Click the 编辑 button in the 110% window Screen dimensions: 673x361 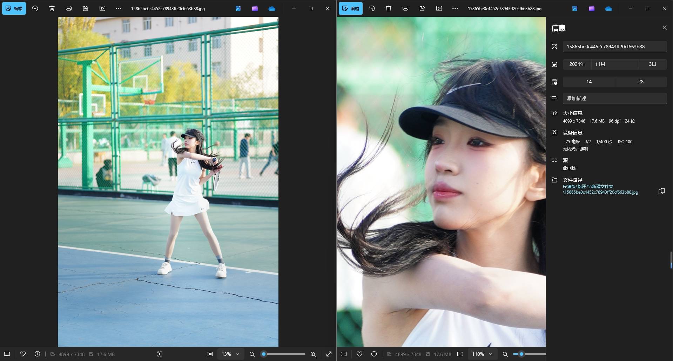351,8
